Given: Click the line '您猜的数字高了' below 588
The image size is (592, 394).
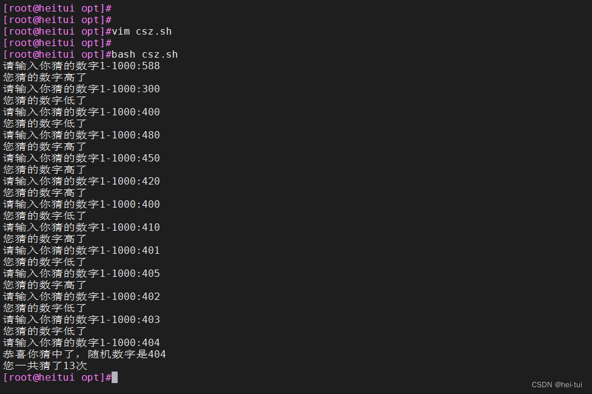Looking at the screenshot, I should (44, 77).
